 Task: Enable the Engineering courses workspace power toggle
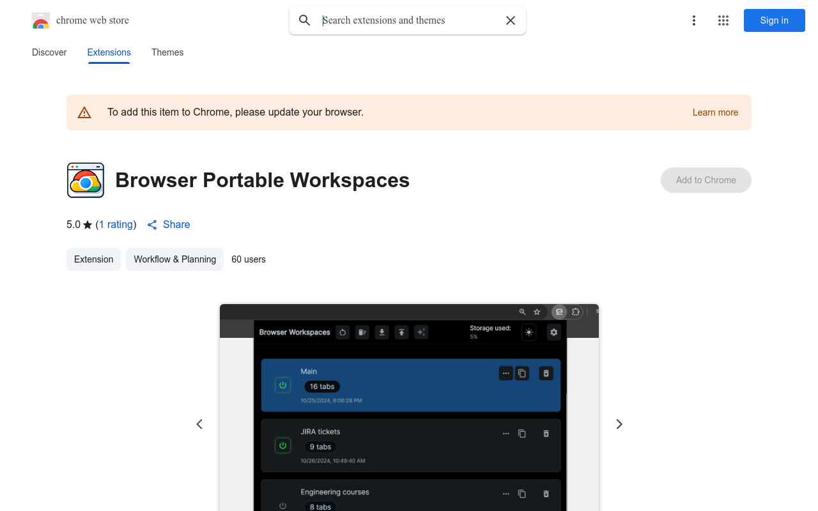click(x=282, y=505)
